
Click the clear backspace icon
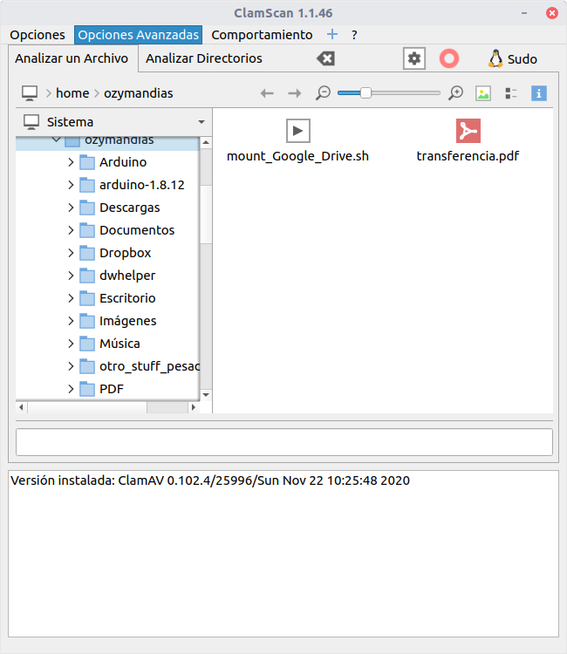click(x=326, y=58)
